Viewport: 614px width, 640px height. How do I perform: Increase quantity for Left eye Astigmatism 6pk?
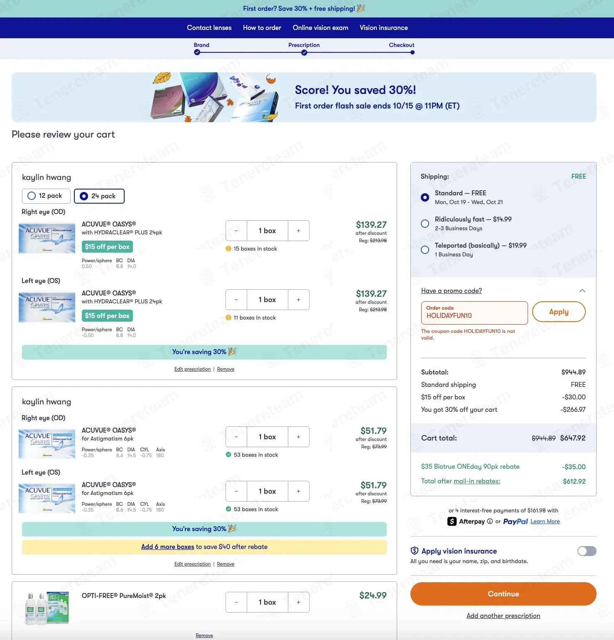(x=298, y=491)
